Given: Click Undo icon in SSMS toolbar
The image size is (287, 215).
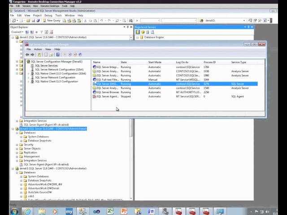Looking at the screenshot, I should coord(101,21).
